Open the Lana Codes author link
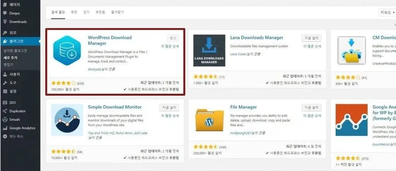 [x=238, y=54]
